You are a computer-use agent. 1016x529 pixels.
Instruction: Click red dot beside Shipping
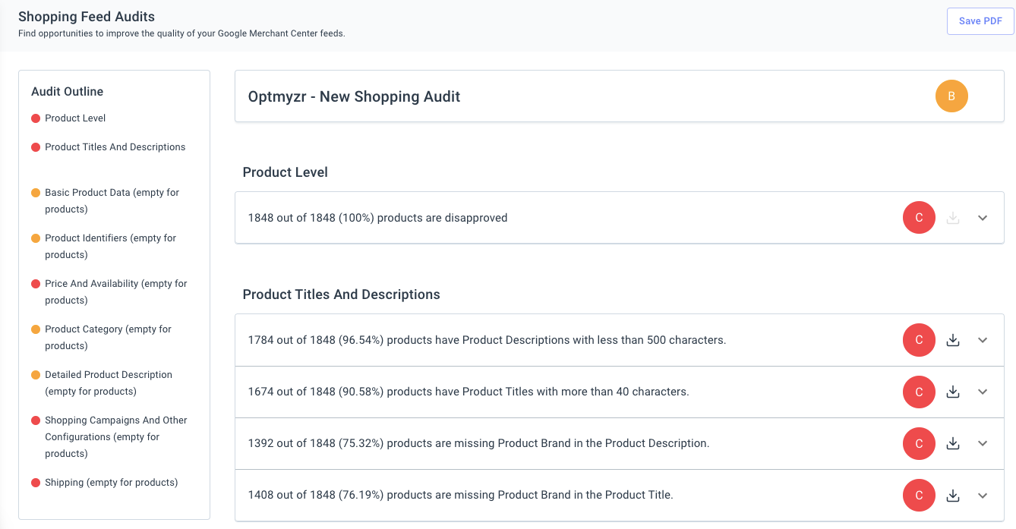(36, 483)
